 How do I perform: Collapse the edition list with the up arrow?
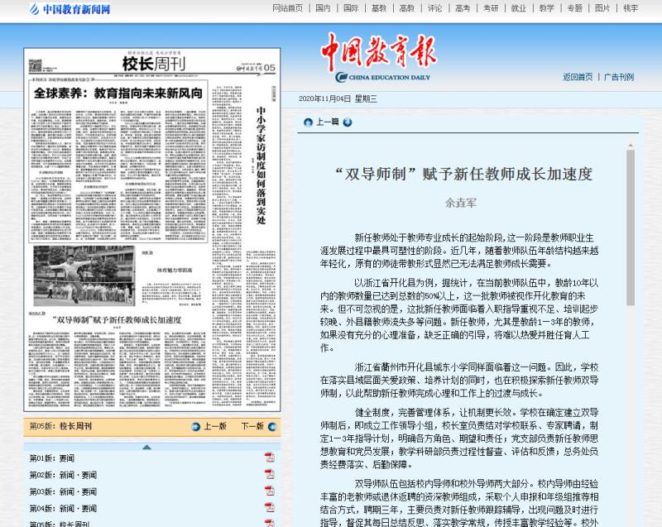pos(147,447)
